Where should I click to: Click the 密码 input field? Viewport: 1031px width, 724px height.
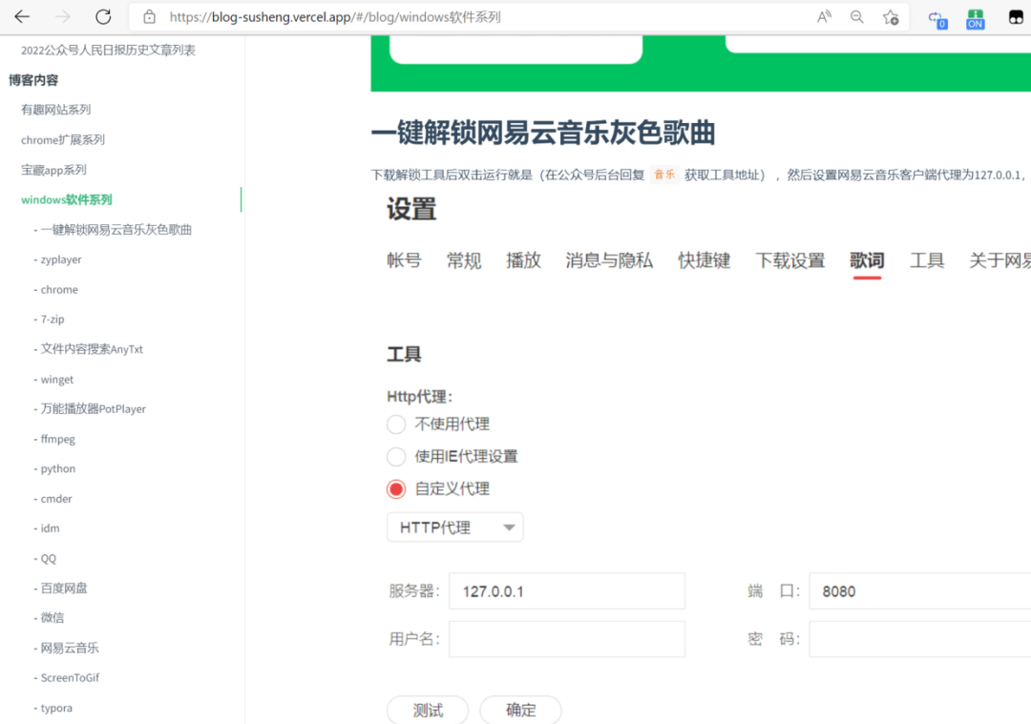tap(920, 638)
